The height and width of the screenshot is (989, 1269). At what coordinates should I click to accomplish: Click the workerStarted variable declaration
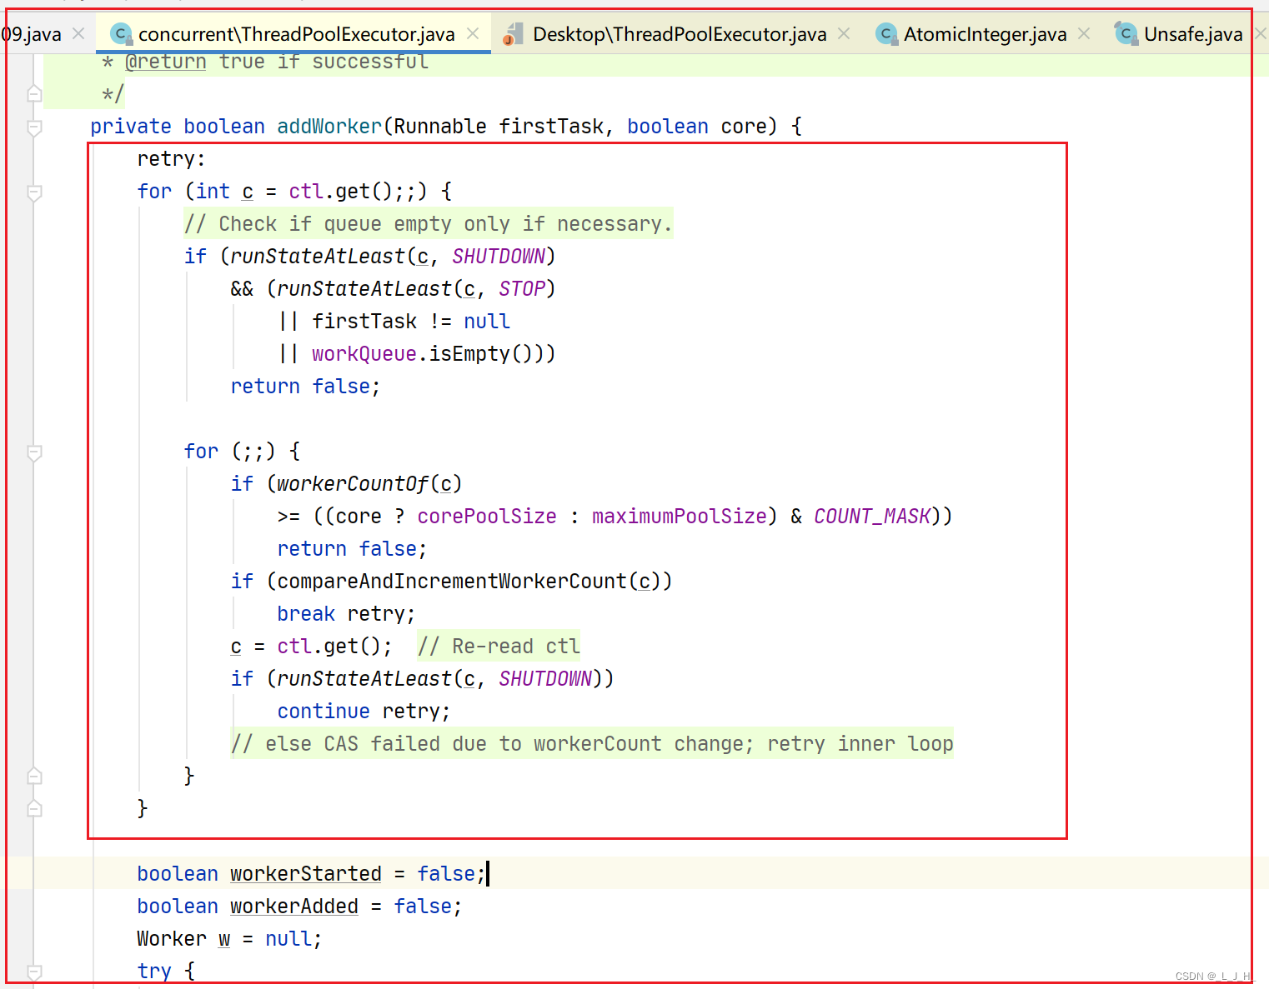[x=306, y=874]
